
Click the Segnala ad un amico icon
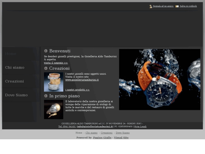pyautogui.click(x=151, y=6)
